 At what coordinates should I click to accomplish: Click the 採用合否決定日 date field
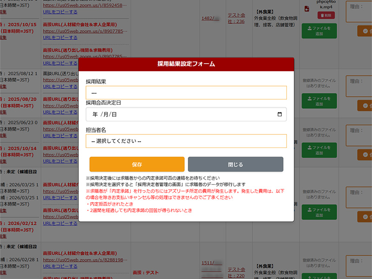click(x=186, y=114)
